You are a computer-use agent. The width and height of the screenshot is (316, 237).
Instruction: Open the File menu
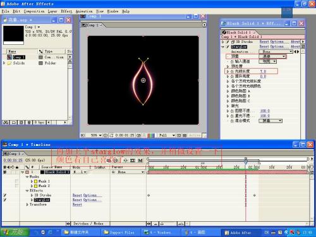coord(5,11)
